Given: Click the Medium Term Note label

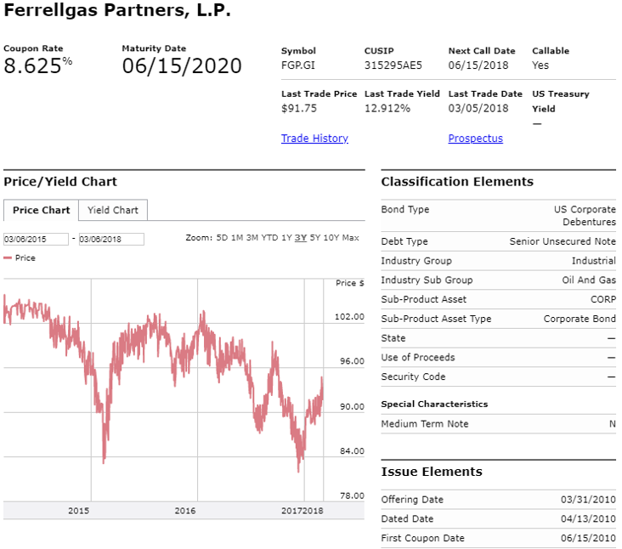Looking at the screenshot, I should pos(425,424).
